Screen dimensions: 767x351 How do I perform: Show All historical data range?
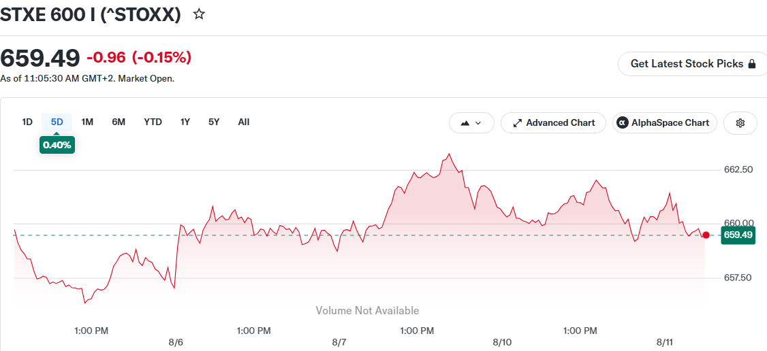pos(244,122)
